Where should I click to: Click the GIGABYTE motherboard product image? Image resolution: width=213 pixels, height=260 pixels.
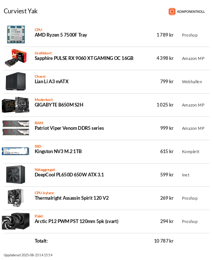coord(16,105)
